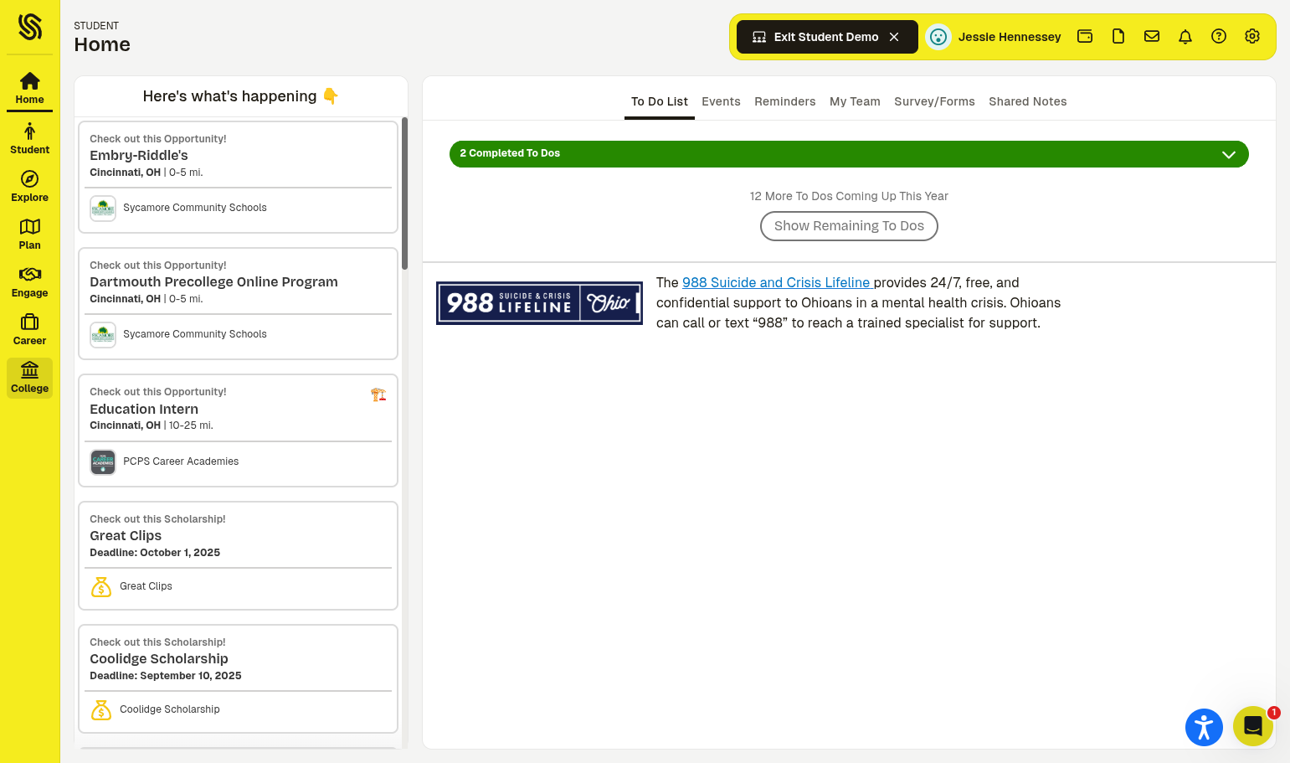The image size is (1290, 763).
Task: Open the Student sidebar section
Action: click(29, 138)
